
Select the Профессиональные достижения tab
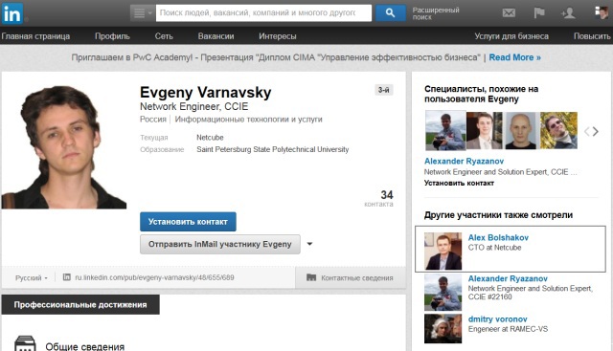[80, 305]
